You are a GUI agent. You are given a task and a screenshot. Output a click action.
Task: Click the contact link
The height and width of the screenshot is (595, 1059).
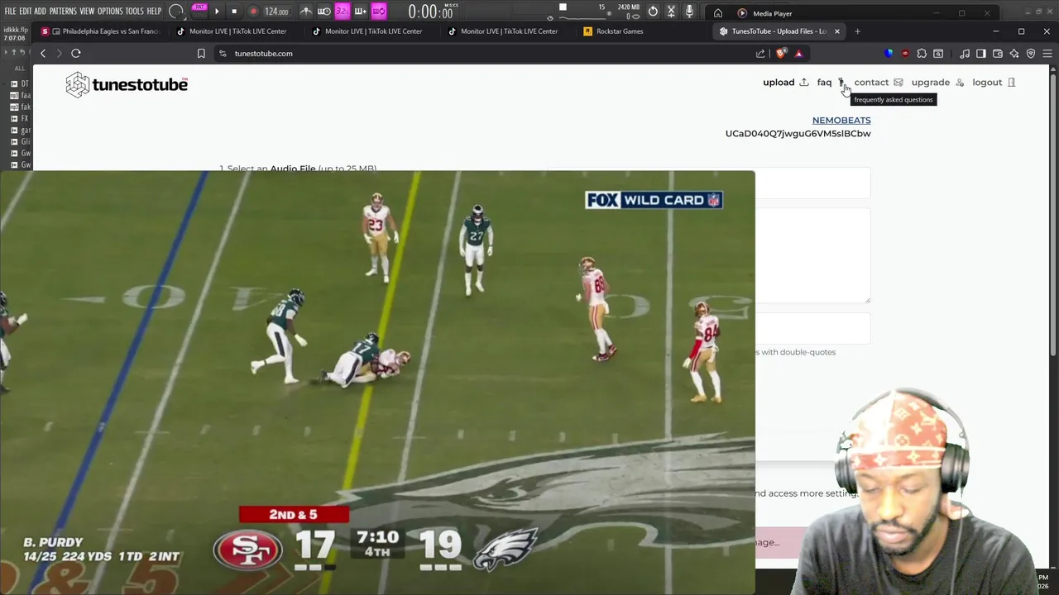tap(878, 83)
